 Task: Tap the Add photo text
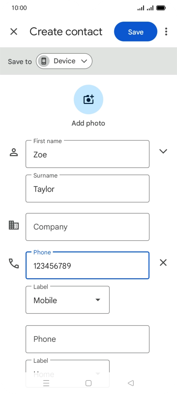pos(88,124)
